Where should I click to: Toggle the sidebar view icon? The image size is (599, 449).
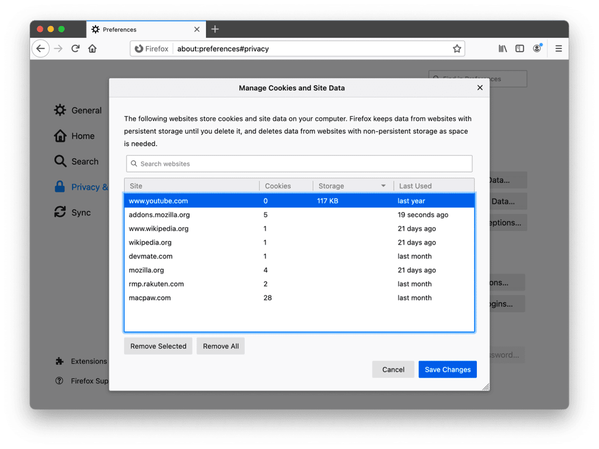click(520, 49)
